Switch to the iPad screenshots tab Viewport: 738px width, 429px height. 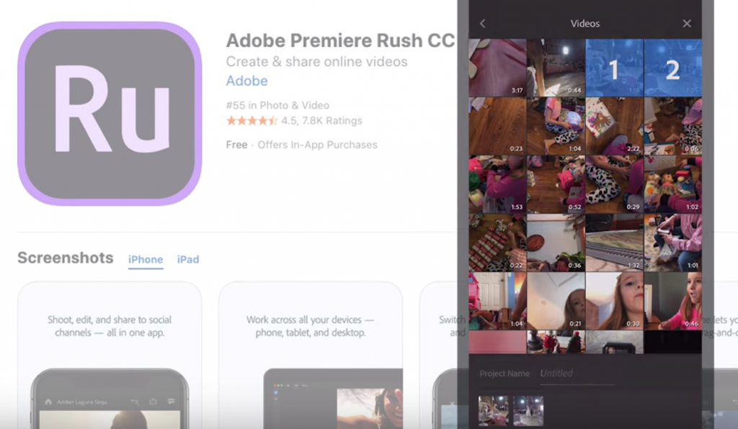pyautogui.click(x=188, y=259)
